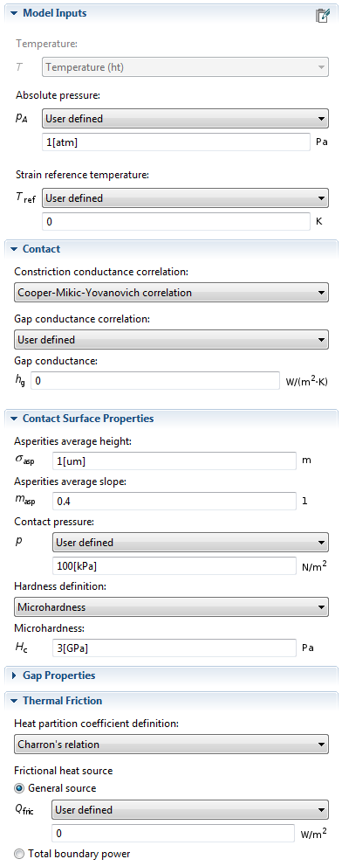Viewport: 342px width, 866px height.
Task: Open Strain reference temperature dropdown
Action: click(185, 197)
